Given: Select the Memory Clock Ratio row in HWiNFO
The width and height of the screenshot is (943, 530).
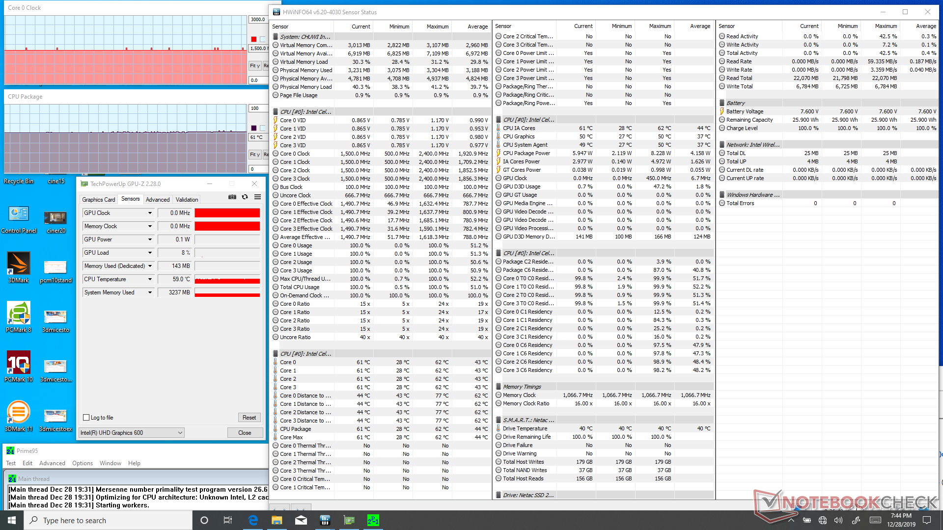Looking at the screenshot, I should pyautogui.click(x=604, y=403).
